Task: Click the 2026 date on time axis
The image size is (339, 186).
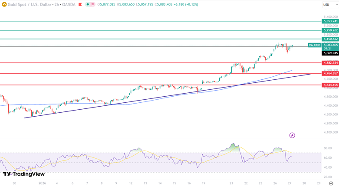Action: (x=42, y=183)
